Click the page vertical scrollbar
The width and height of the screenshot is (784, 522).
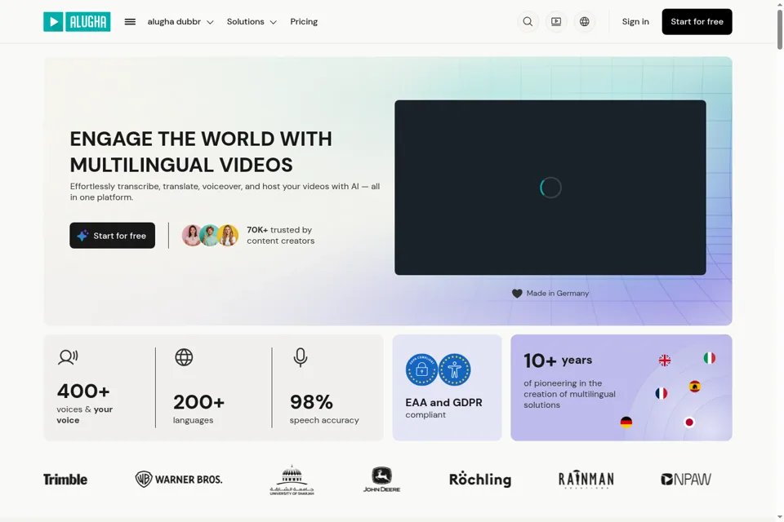(x=779, y=30)
